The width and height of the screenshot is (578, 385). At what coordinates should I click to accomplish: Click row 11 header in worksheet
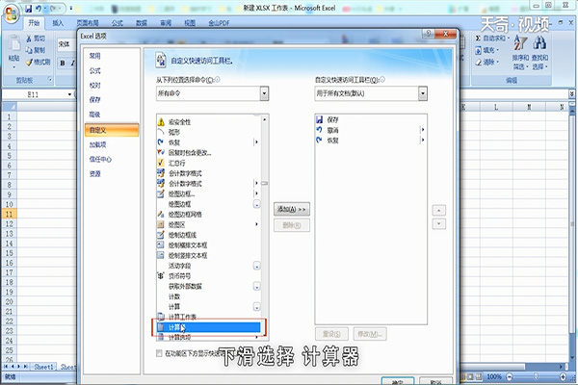pos(9,214)
